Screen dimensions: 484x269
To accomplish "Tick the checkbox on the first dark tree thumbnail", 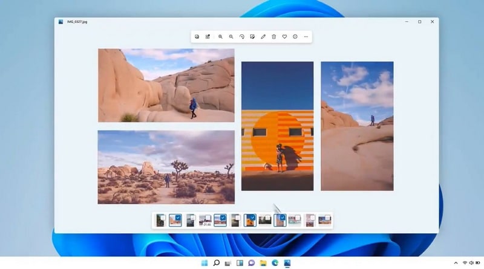I will (x=163, y=218).
